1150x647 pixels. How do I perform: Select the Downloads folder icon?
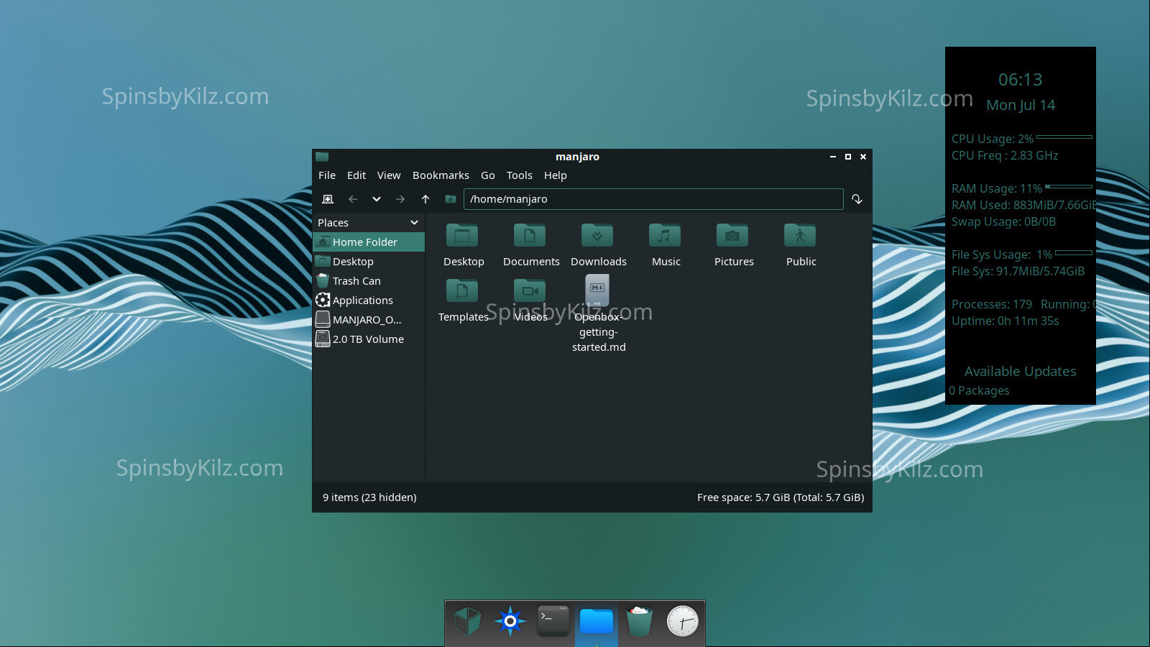pos(597,235)
